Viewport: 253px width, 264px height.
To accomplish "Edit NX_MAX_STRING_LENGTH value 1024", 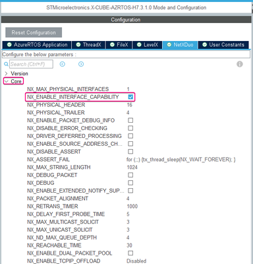I will pos(132,167).
